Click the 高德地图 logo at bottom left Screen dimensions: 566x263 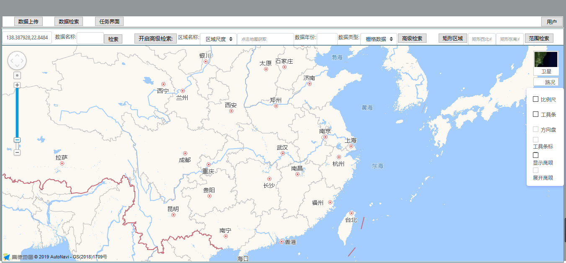[x=18, y=257]
